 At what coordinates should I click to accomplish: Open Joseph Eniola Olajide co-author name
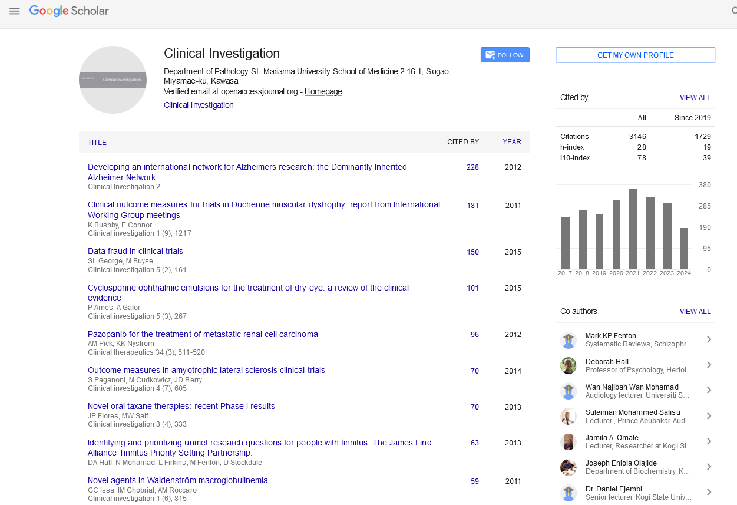pos(621,463)
